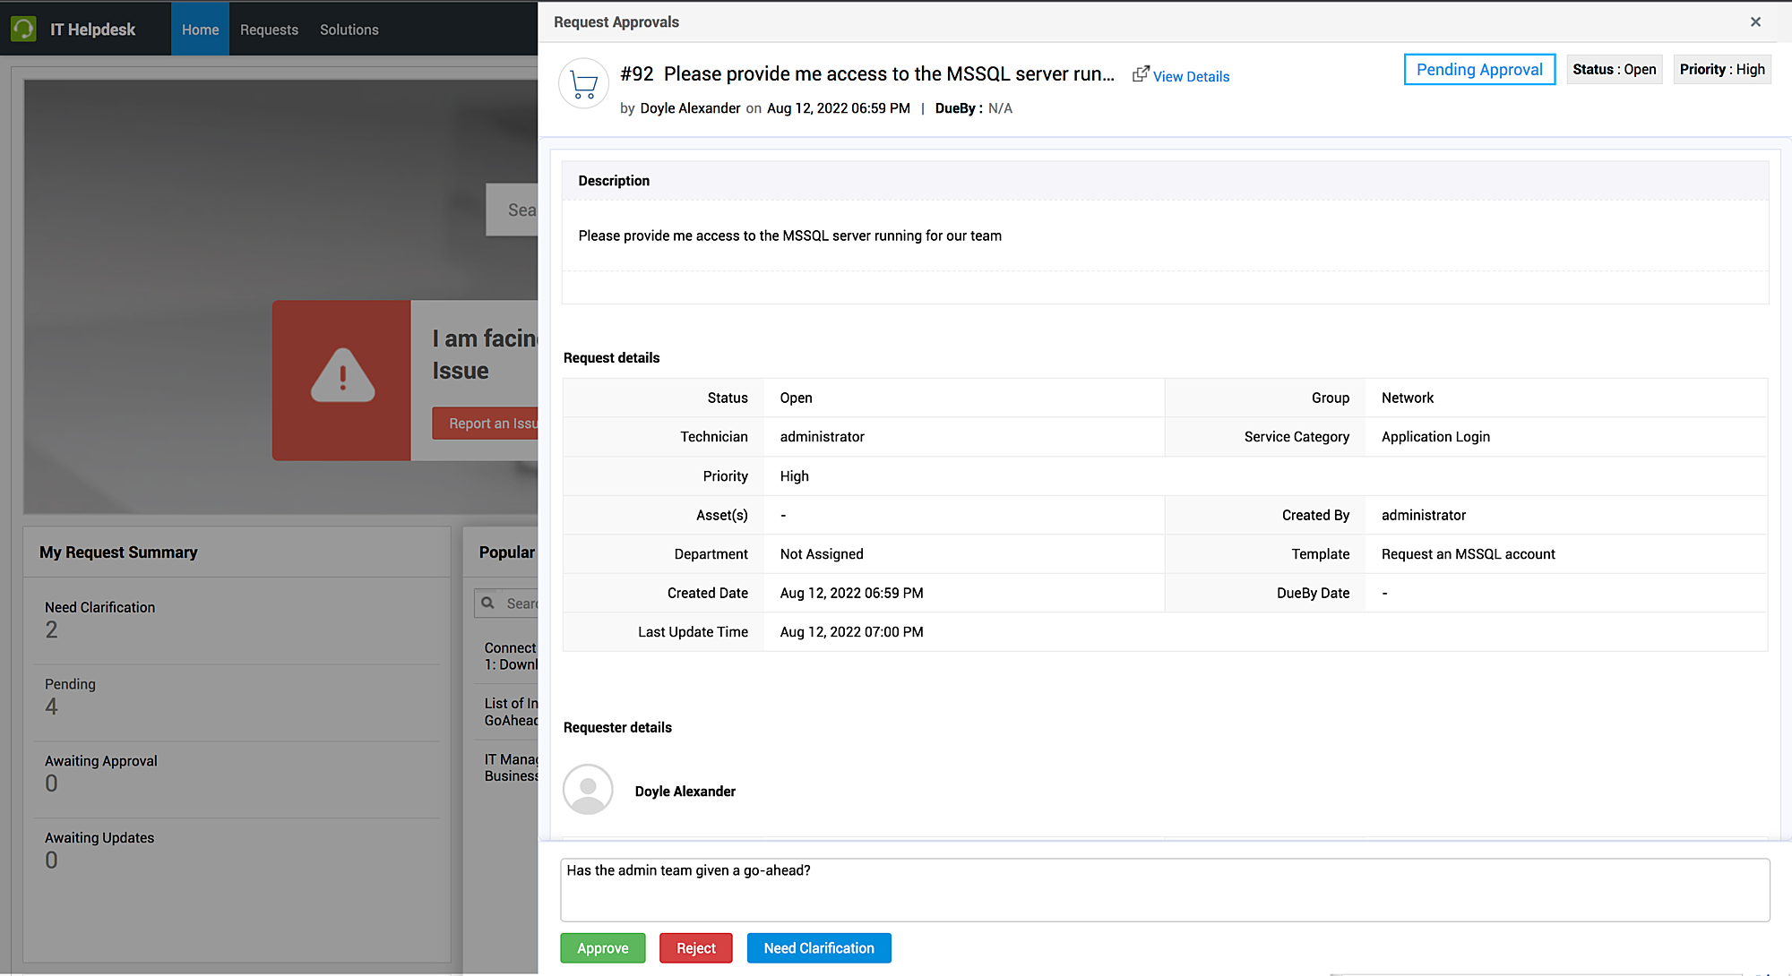This screenshot has height=976, width=1792.
Task: Click the IT Helpdesk headset logo icon
Action: click(x=23, y=30)
